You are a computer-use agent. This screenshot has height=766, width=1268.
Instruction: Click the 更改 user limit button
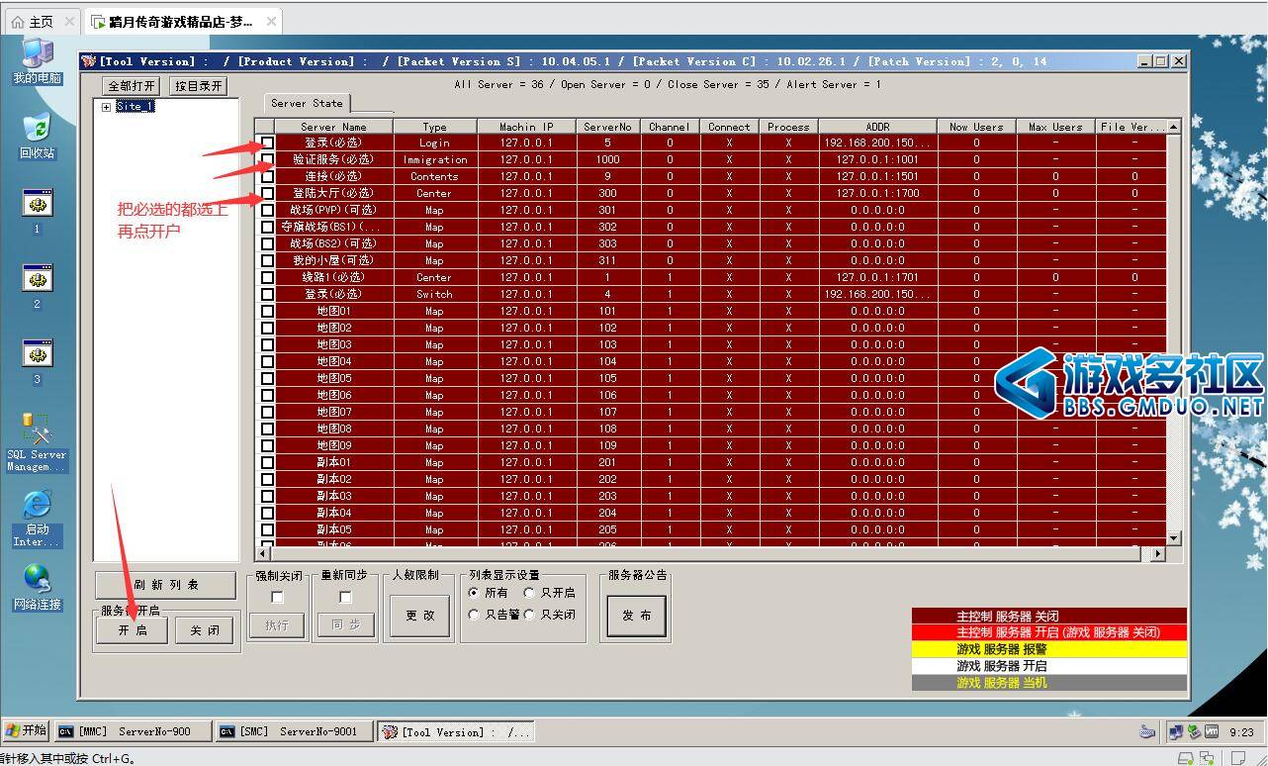pyautogui.click(x=419, y=615)
